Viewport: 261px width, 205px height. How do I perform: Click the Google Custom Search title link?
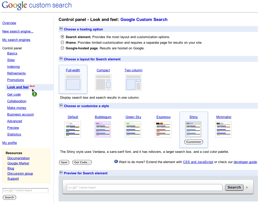point(144,20)
